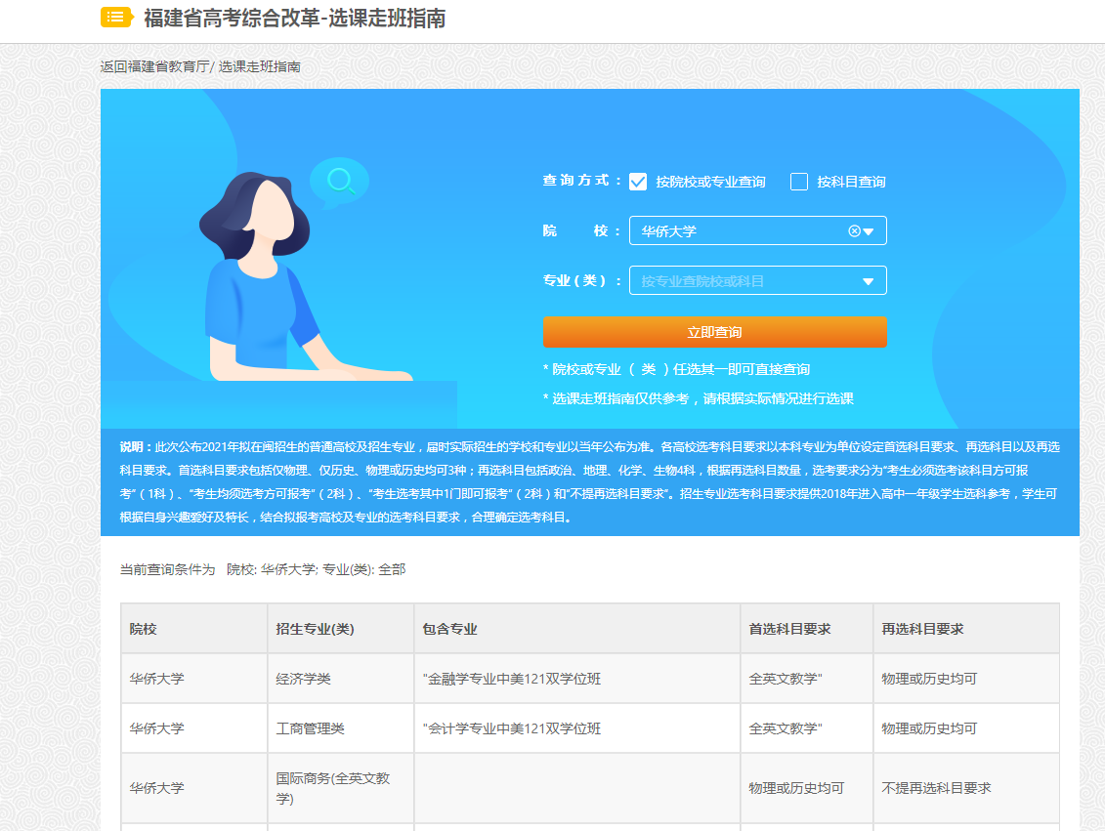Click the page title 福建省高考综合改革-选课走班指南

point(295,18)
